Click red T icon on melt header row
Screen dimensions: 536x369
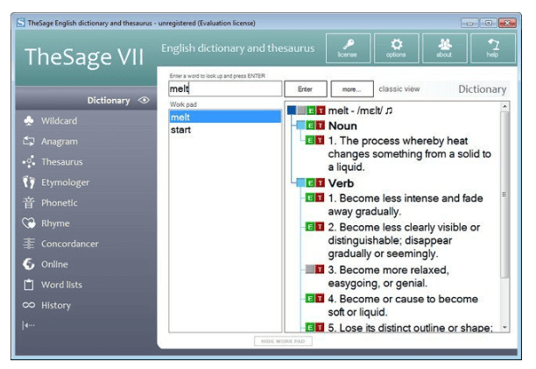pyautogui.click(x=321, y=110)
